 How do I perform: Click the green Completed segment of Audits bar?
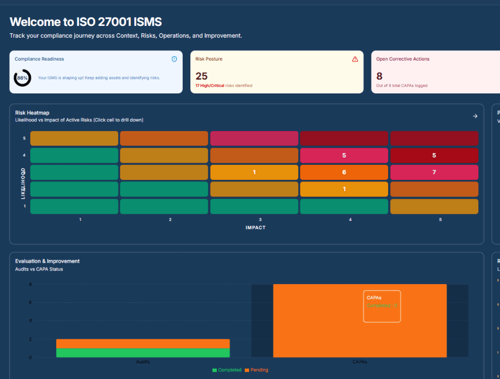click(143, 353)
